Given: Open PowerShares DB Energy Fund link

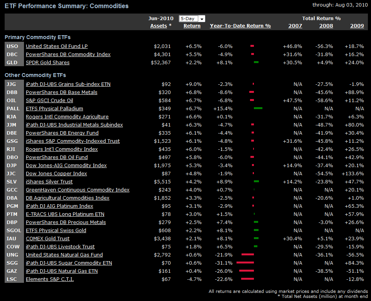Looking at the screenshot, I should point(62,133).
